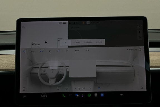
Task: Unmute volume with speaker icon
Action: click(x=122, y=95)
